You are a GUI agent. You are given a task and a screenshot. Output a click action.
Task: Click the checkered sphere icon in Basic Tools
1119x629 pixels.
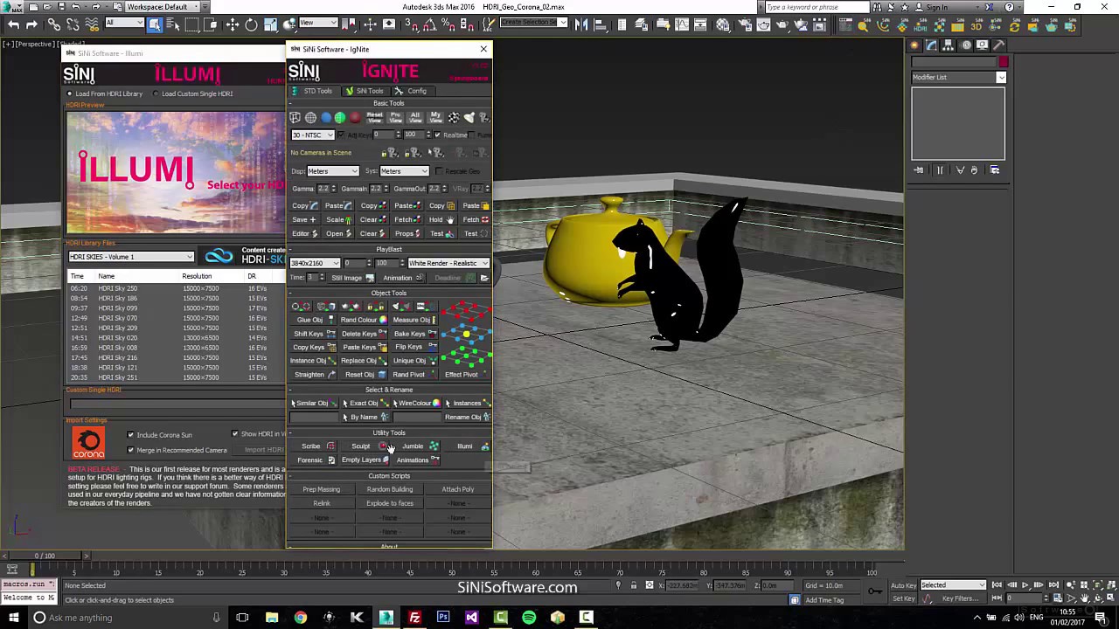[x=453, y=117]
